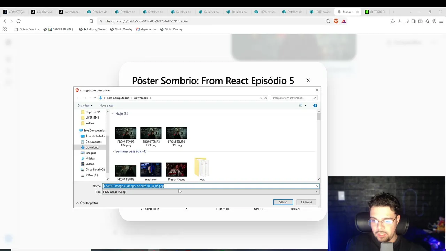Open a new browser tab
Image resolution: width=446 pixels, height=251 pixels.
pyautogui.click(x=393, y=12)
